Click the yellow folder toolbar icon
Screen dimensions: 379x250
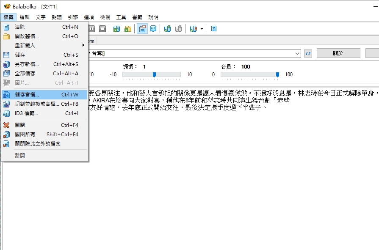point(129,29)
